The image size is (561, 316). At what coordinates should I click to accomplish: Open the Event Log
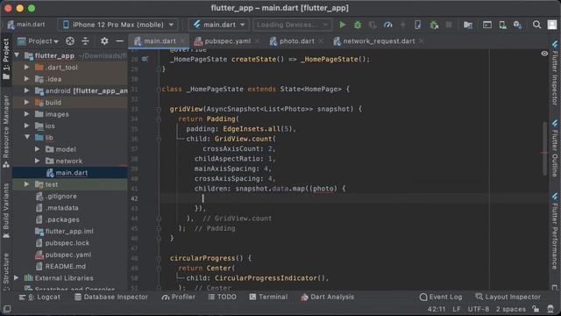click(x=441, y=297)
